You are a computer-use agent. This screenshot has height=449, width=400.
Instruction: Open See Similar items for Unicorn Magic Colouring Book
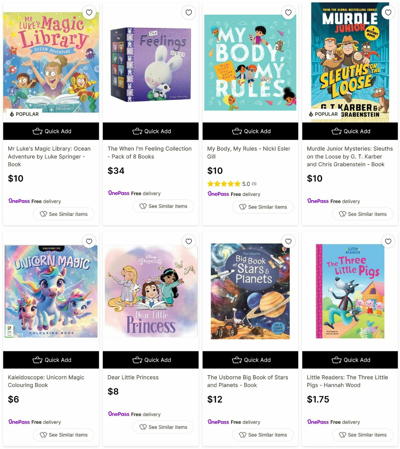[63, 435]
